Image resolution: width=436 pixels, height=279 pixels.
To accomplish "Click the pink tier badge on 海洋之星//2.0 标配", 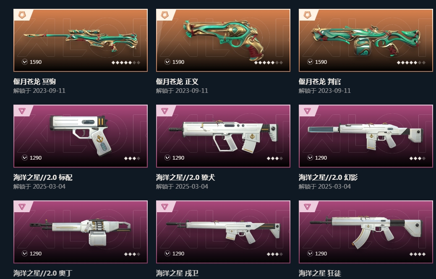I will click(x=22, y=111).
